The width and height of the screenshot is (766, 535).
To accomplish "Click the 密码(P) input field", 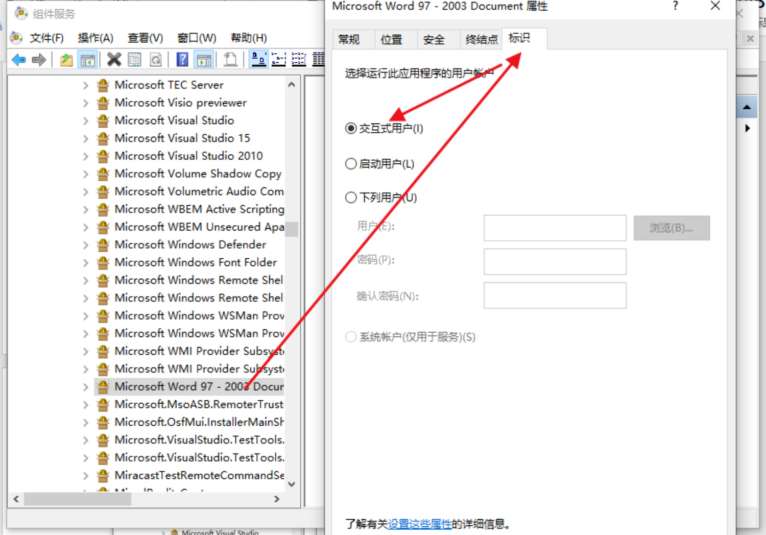I will click(555, 261).
